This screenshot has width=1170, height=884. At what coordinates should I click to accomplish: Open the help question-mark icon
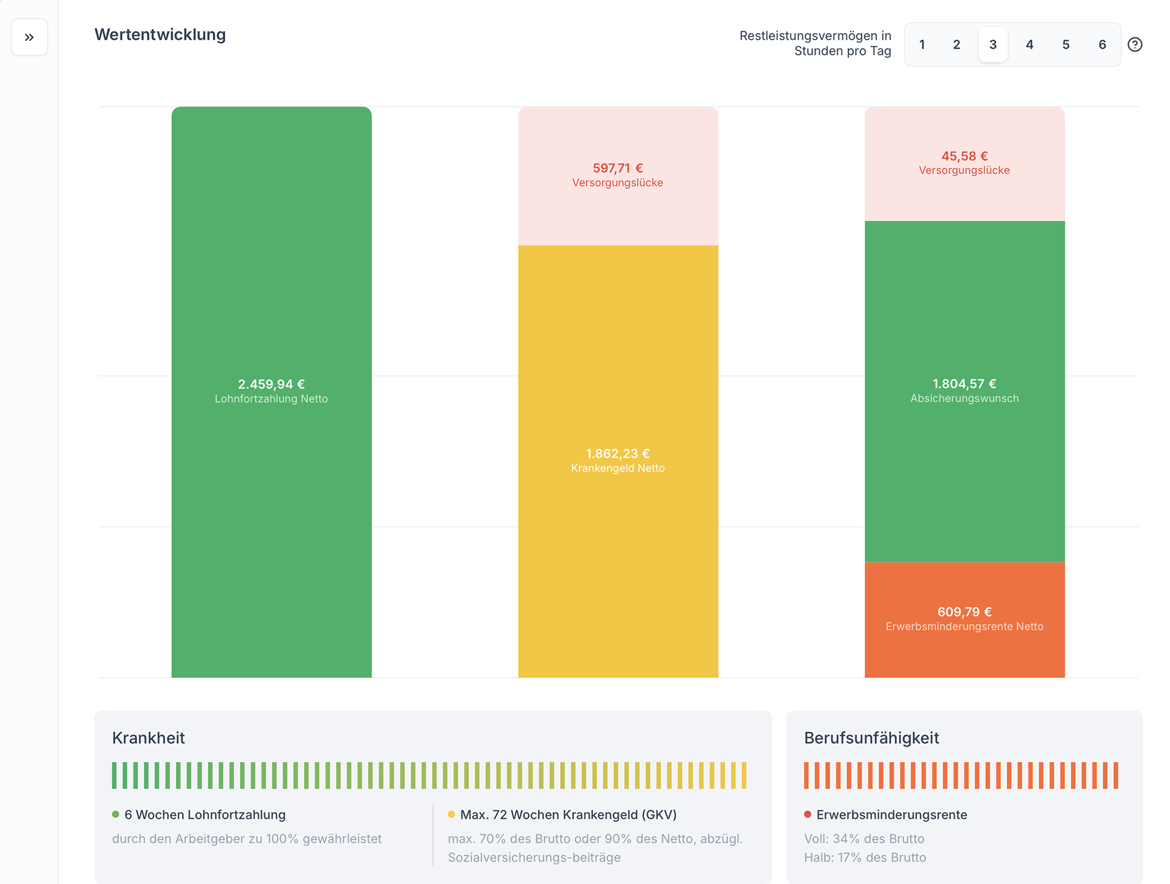(x=1135, y=44)
